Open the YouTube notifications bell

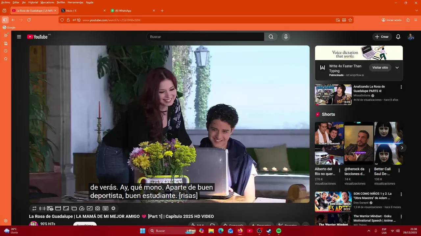point(398,37)
